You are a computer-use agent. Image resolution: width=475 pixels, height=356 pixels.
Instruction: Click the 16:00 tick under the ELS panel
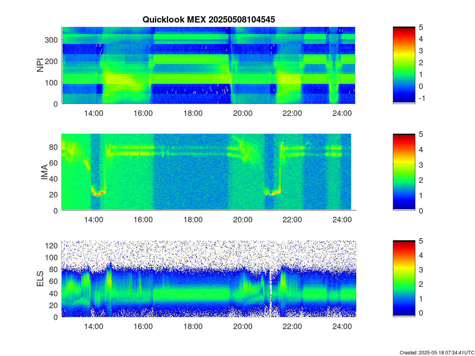(x=143, y=327)
